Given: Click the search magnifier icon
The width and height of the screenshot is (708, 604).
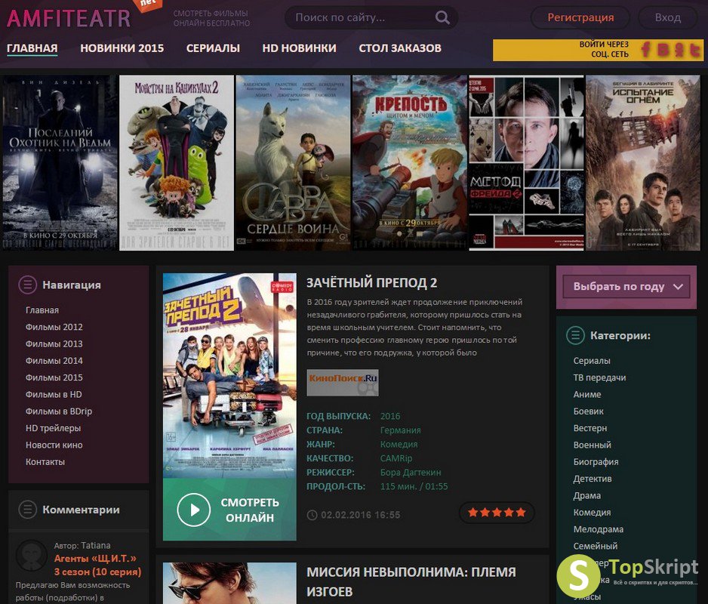Looking at the screenshot, I should [x=442, y=17].
